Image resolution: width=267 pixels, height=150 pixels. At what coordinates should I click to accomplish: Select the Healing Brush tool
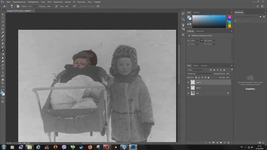(x=3, y=36)
